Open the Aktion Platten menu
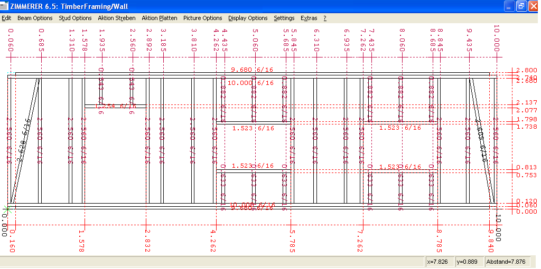 pyautogui.click(x=159, y=18)
